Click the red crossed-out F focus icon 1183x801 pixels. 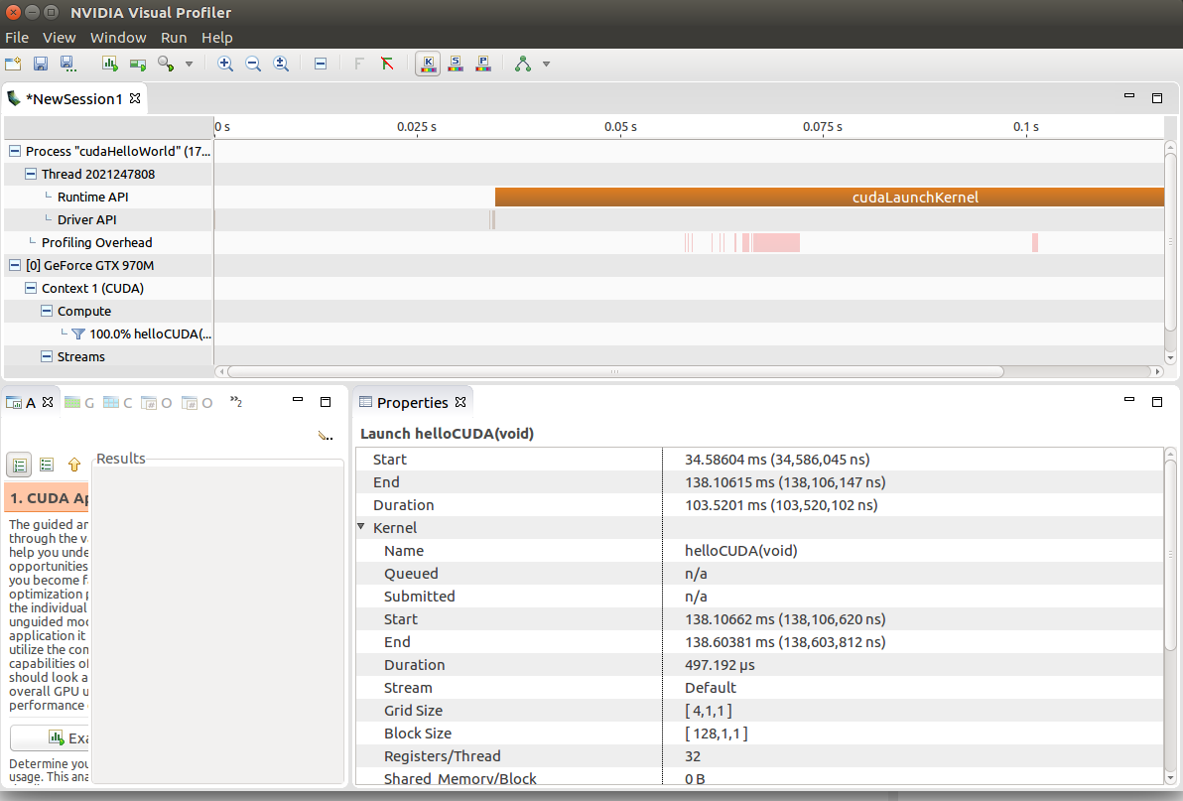[387, 65]
